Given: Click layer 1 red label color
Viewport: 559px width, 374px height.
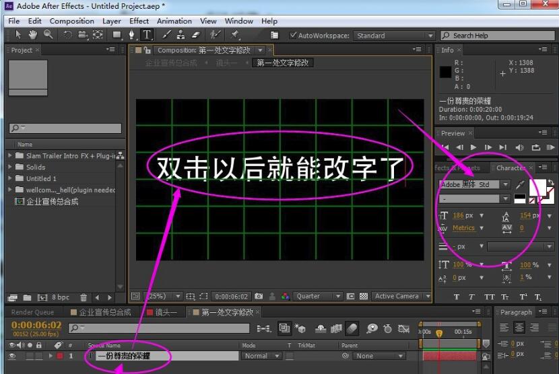Looking at the screenshot, I should [x=59, y=356].
